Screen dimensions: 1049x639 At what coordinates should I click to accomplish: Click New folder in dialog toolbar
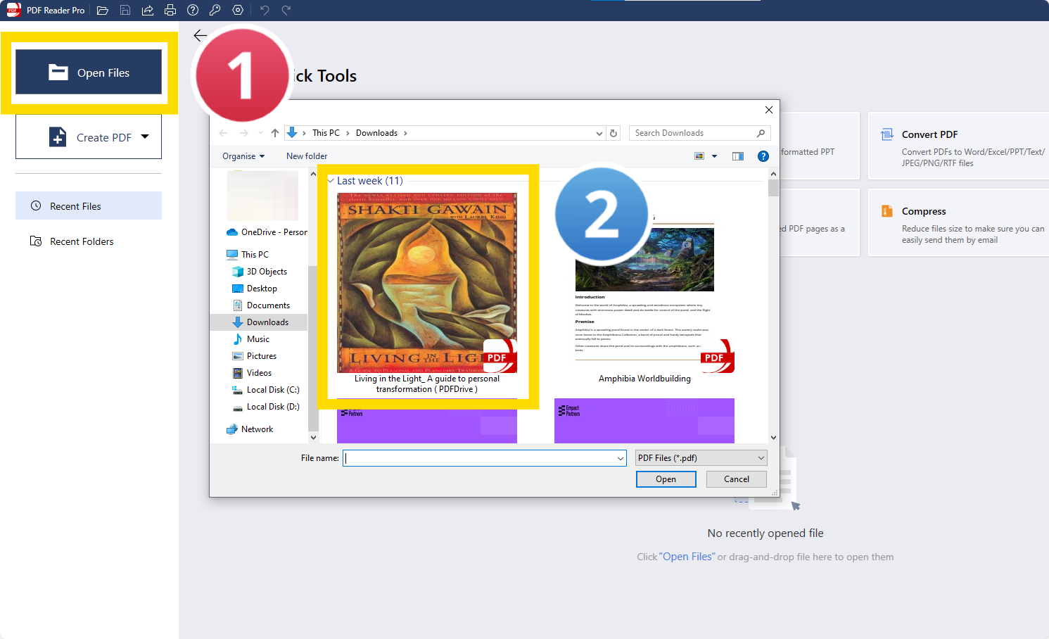click(x=307, y=156)
